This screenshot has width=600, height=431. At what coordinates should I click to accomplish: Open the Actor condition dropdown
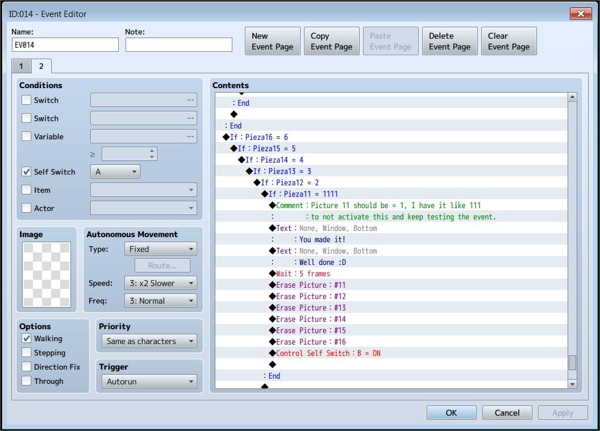[x=144, y=208]
